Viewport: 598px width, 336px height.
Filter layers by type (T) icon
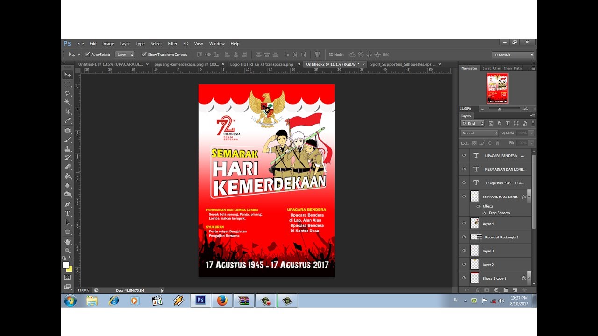508,123
